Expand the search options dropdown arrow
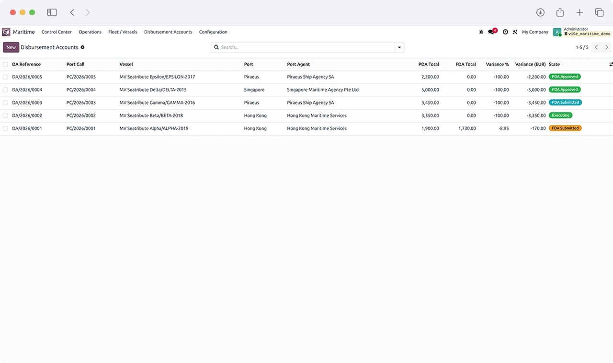This screenshot has width=613, height=363. [399, 47]
